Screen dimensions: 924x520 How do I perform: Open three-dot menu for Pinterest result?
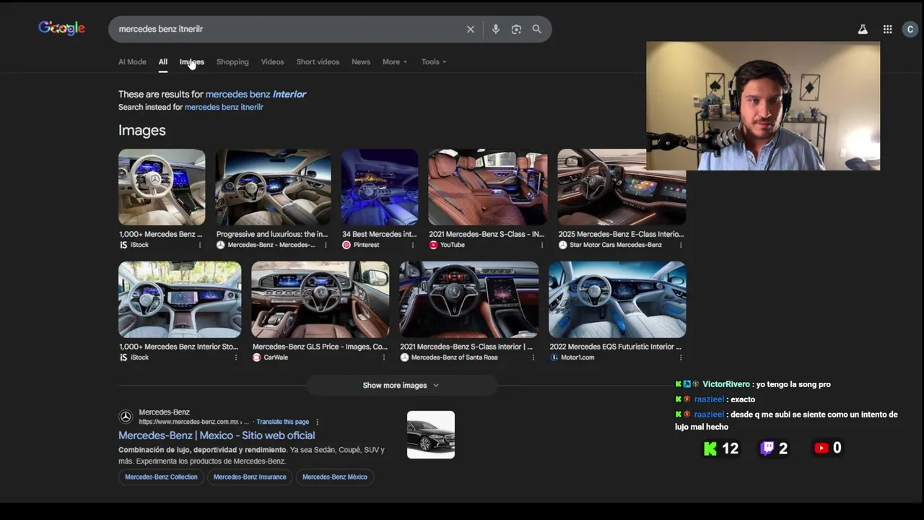[x=412, y=245]
